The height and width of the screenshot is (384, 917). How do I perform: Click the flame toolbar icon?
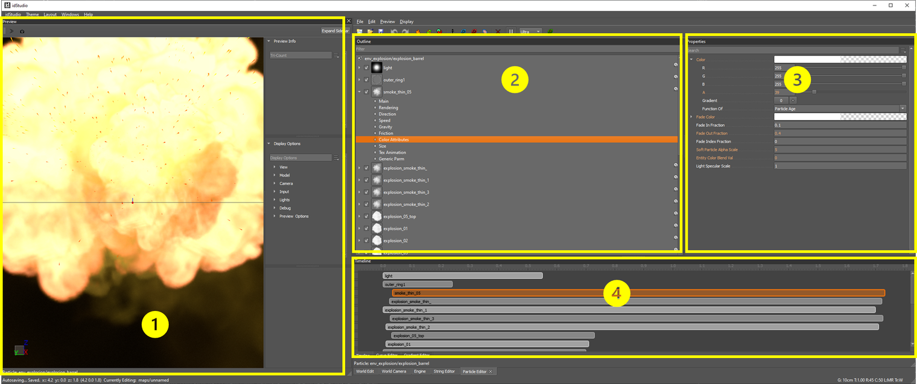417,31
